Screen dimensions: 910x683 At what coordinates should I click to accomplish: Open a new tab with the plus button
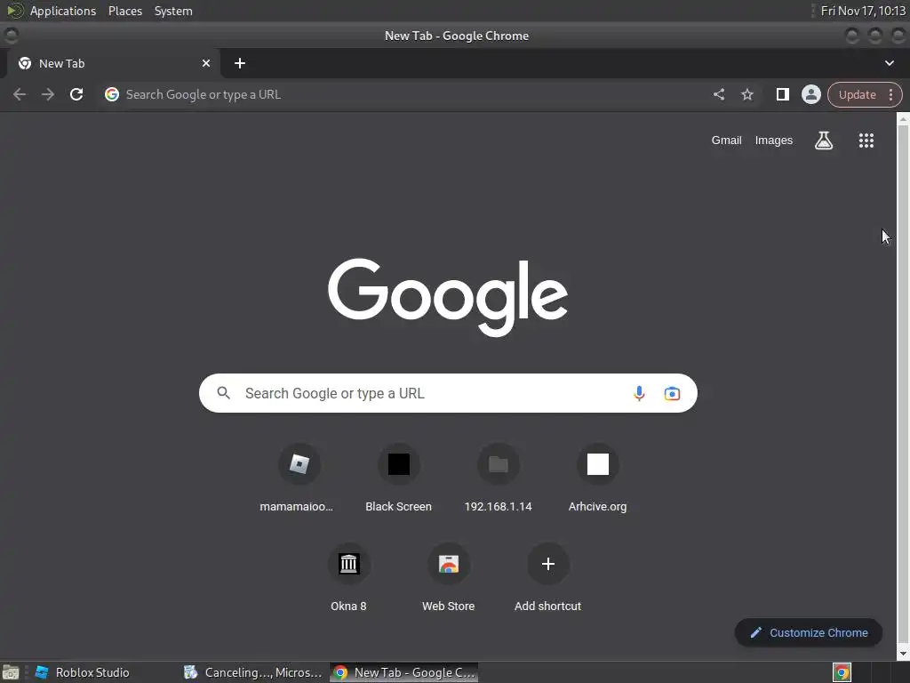click(240, 63)
